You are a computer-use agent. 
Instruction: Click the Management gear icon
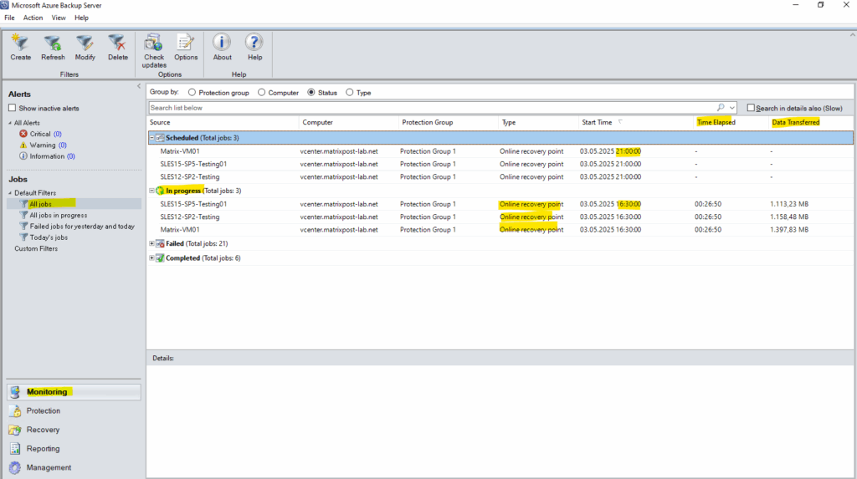point(15,467)
